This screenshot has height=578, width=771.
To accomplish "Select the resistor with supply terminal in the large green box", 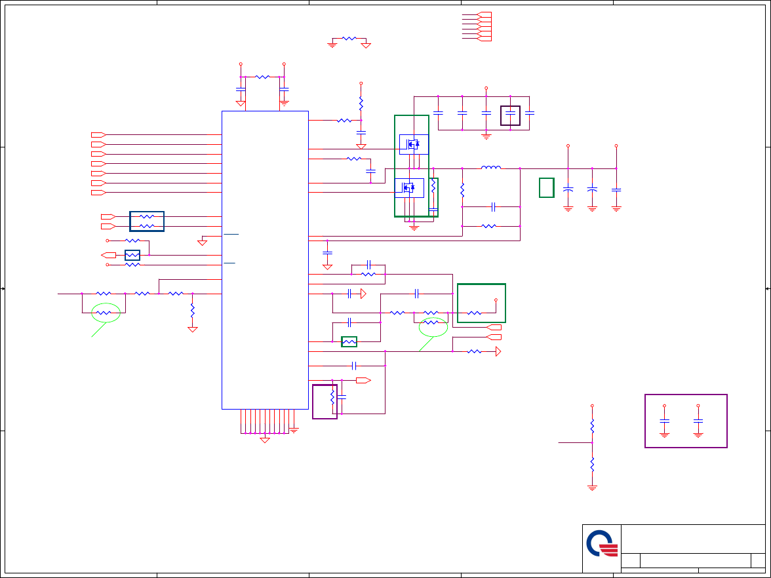I will pyautogui.click(x=474, y=313).
